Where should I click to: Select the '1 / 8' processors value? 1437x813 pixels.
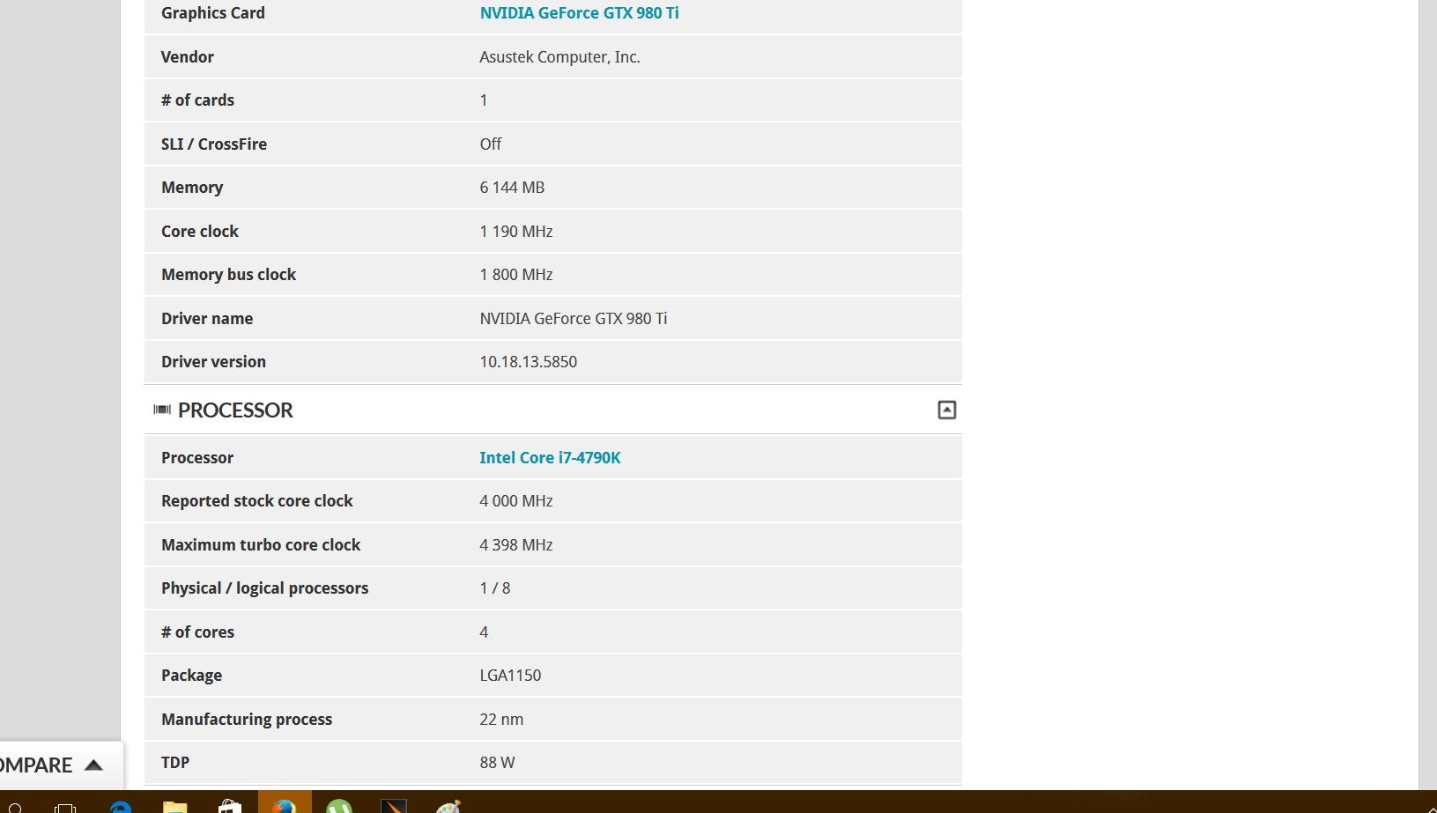point(494,588)
